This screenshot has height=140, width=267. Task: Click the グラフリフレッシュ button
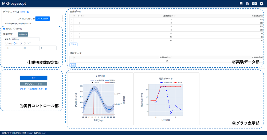[x=34, y=84]
